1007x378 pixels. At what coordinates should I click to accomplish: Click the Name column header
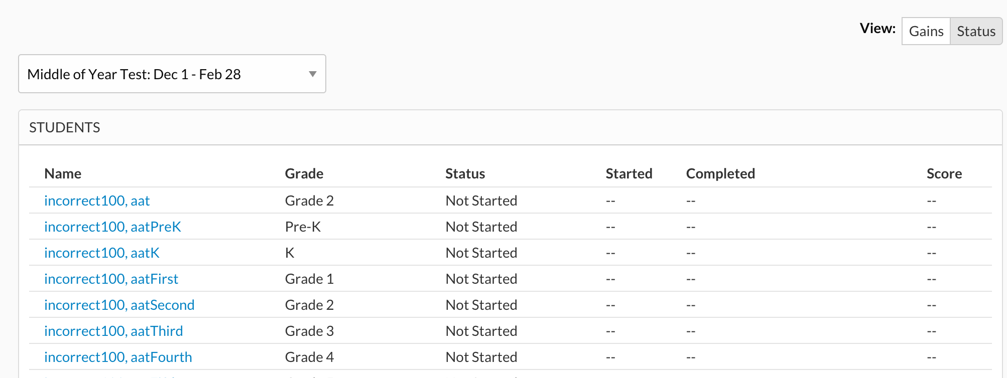63,173
